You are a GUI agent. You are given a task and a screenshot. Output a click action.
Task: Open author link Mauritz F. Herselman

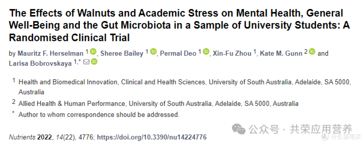tap(50, 53)
